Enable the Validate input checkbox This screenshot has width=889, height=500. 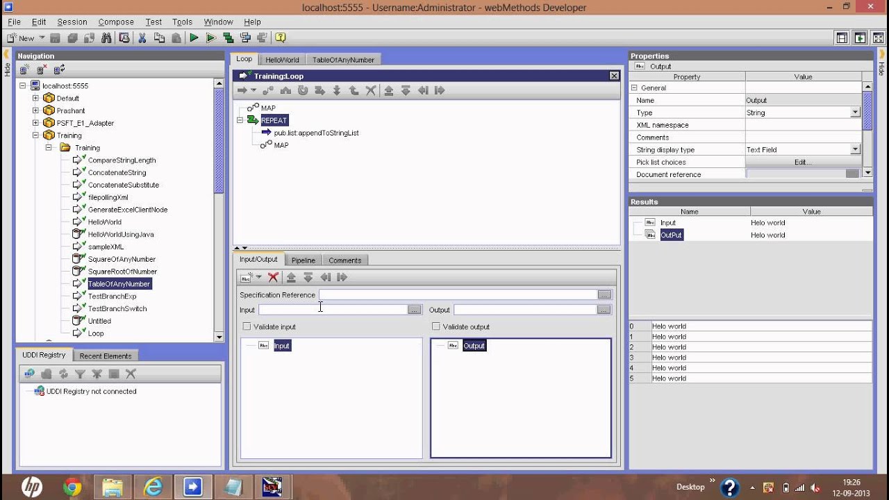point(247,326)
